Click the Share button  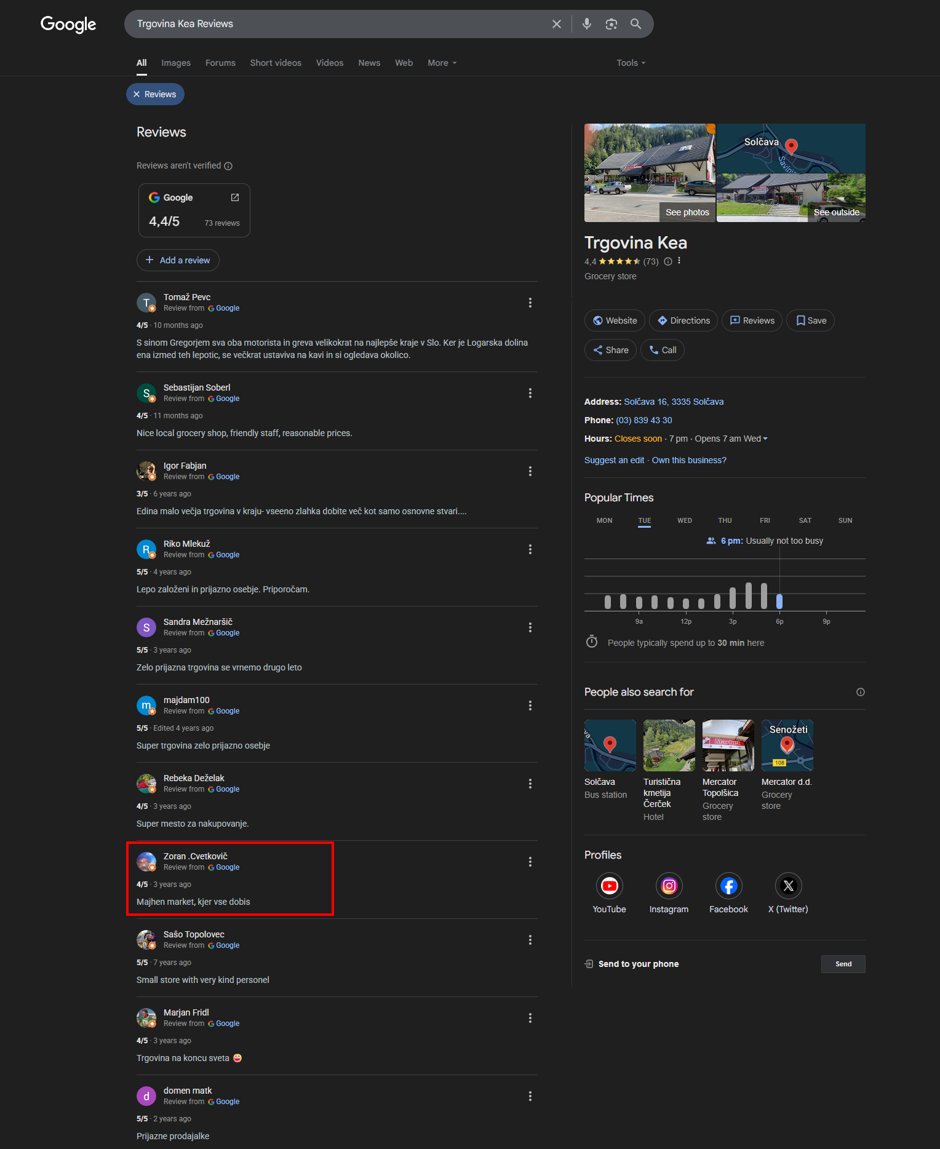click(x=610, y=350)
